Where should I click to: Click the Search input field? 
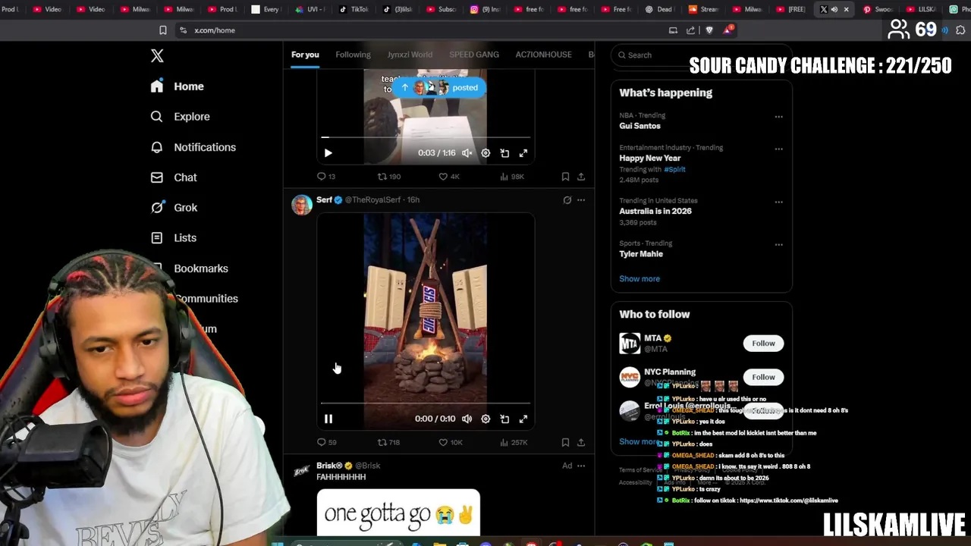pyautogui.click(x=702, y=55)
